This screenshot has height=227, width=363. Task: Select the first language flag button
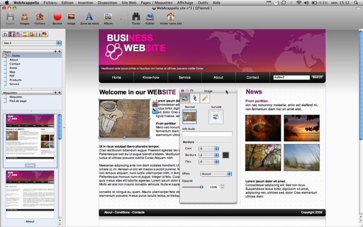pos(5,34)
